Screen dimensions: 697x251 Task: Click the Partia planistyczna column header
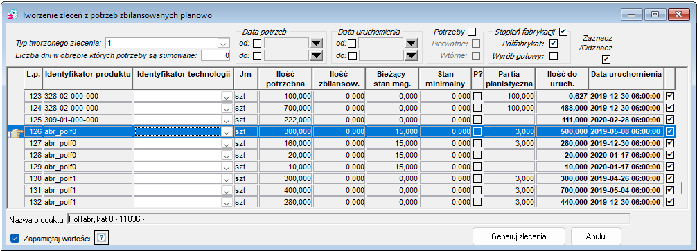pos(509,78)
